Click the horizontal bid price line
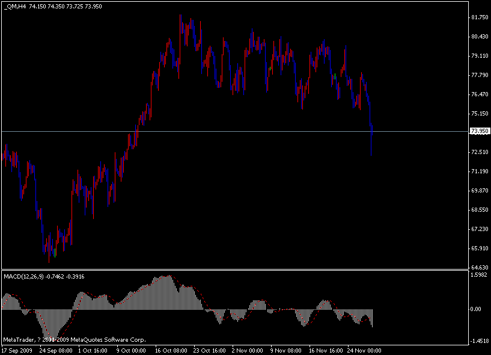491x355 pixels. [240, 131]
